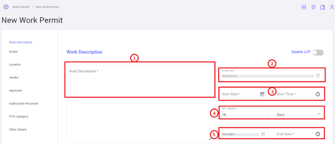Open the calendar tasks icon in header
Viewport: 335px width, 144px height.
pos(323,7)
